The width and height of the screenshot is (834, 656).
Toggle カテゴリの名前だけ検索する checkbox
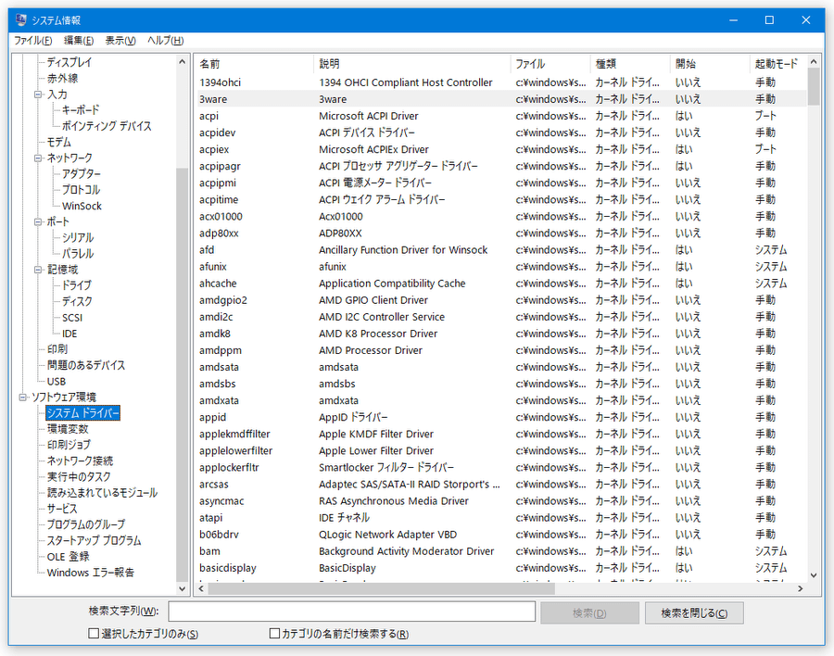tap(274, 633)
